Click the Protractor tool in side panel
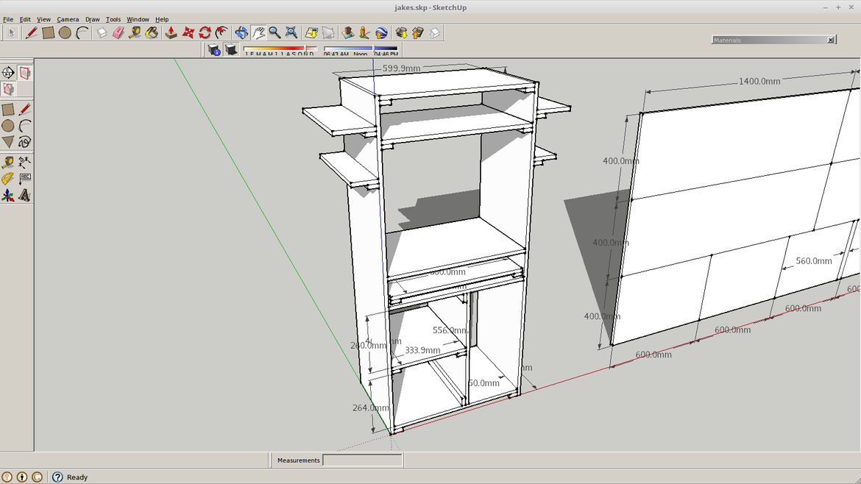 (x=7, y=179)
